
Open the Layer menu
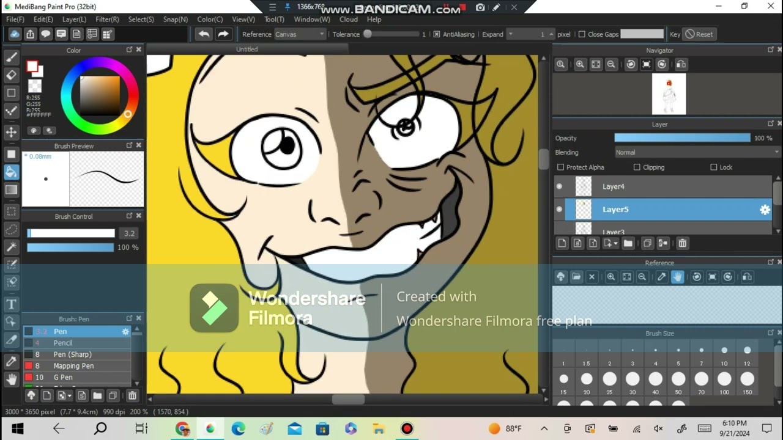[74, 20]
